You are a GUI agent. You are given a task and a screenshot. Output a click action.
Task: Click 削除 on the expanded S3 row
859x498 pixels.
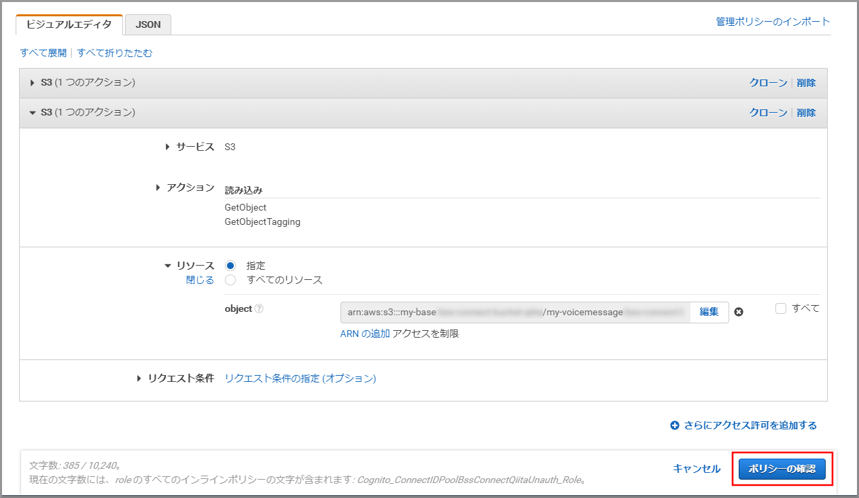click(806, 113)
